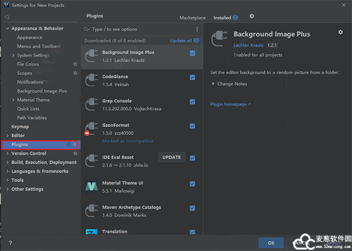Switch to the Marketplace tab
The height and width of the screenshot is (251, 352).
pos(192,18)
